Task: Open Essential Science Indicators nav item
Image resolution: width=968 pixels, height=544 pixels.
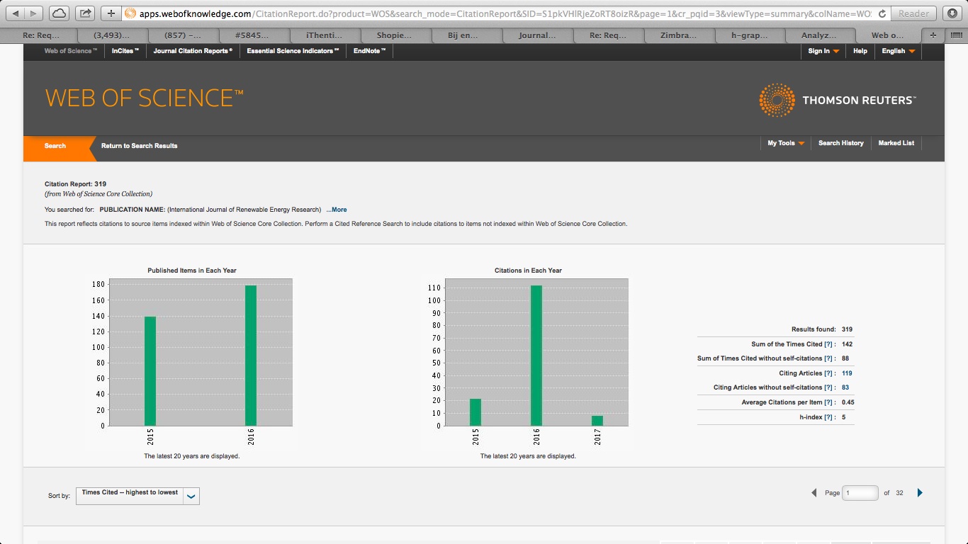Action: 293,51
